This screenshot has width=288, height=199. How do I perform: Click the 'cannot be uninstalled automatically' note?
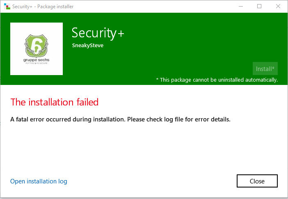coord(217,80)
